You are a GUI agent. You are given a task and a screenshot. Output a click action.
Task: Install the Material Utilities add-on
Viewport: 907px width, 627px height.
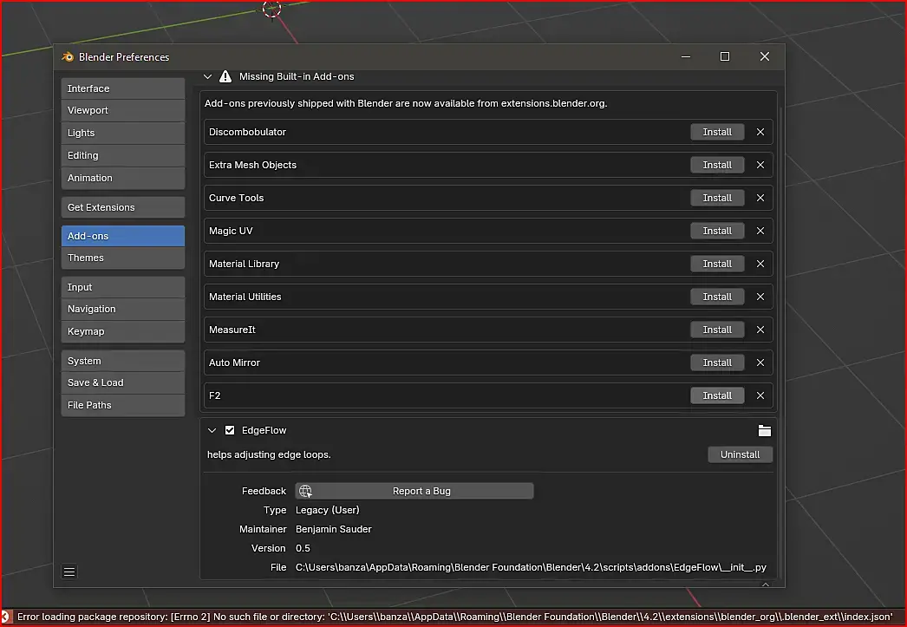pyautogui.click(x=717, y=297)
